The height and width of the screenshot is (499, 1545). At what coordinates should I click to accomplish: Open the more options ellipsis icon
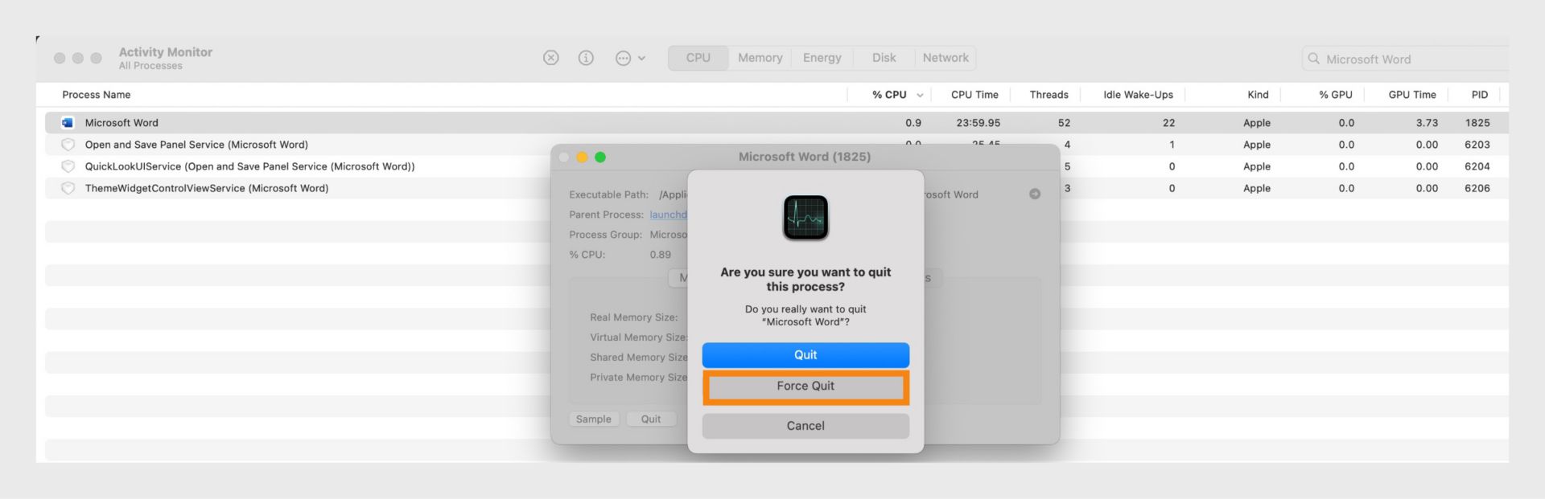pyautogui.click(x=623, y=58)
